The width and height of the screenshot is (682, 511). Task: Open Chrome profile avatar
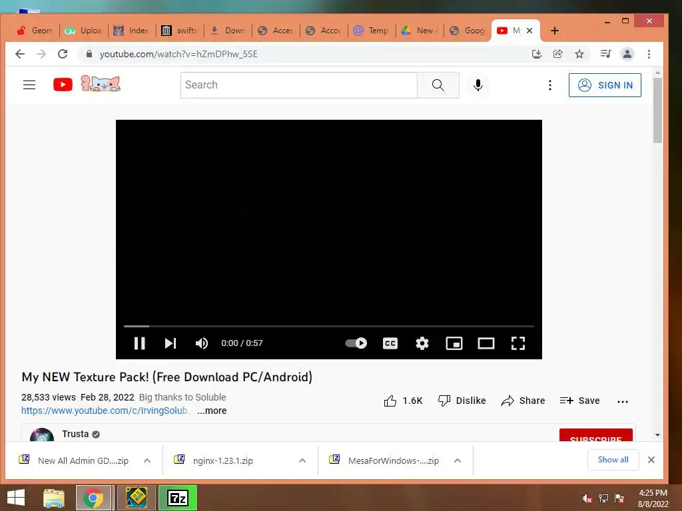point(627,54)
